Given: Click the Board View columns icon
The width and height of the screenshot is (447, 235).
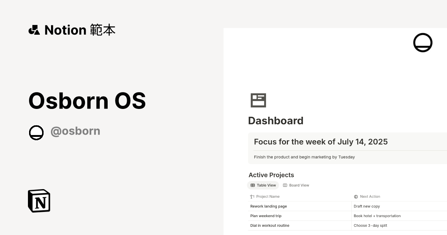Looking at the screenshot, I should (284, 185).
